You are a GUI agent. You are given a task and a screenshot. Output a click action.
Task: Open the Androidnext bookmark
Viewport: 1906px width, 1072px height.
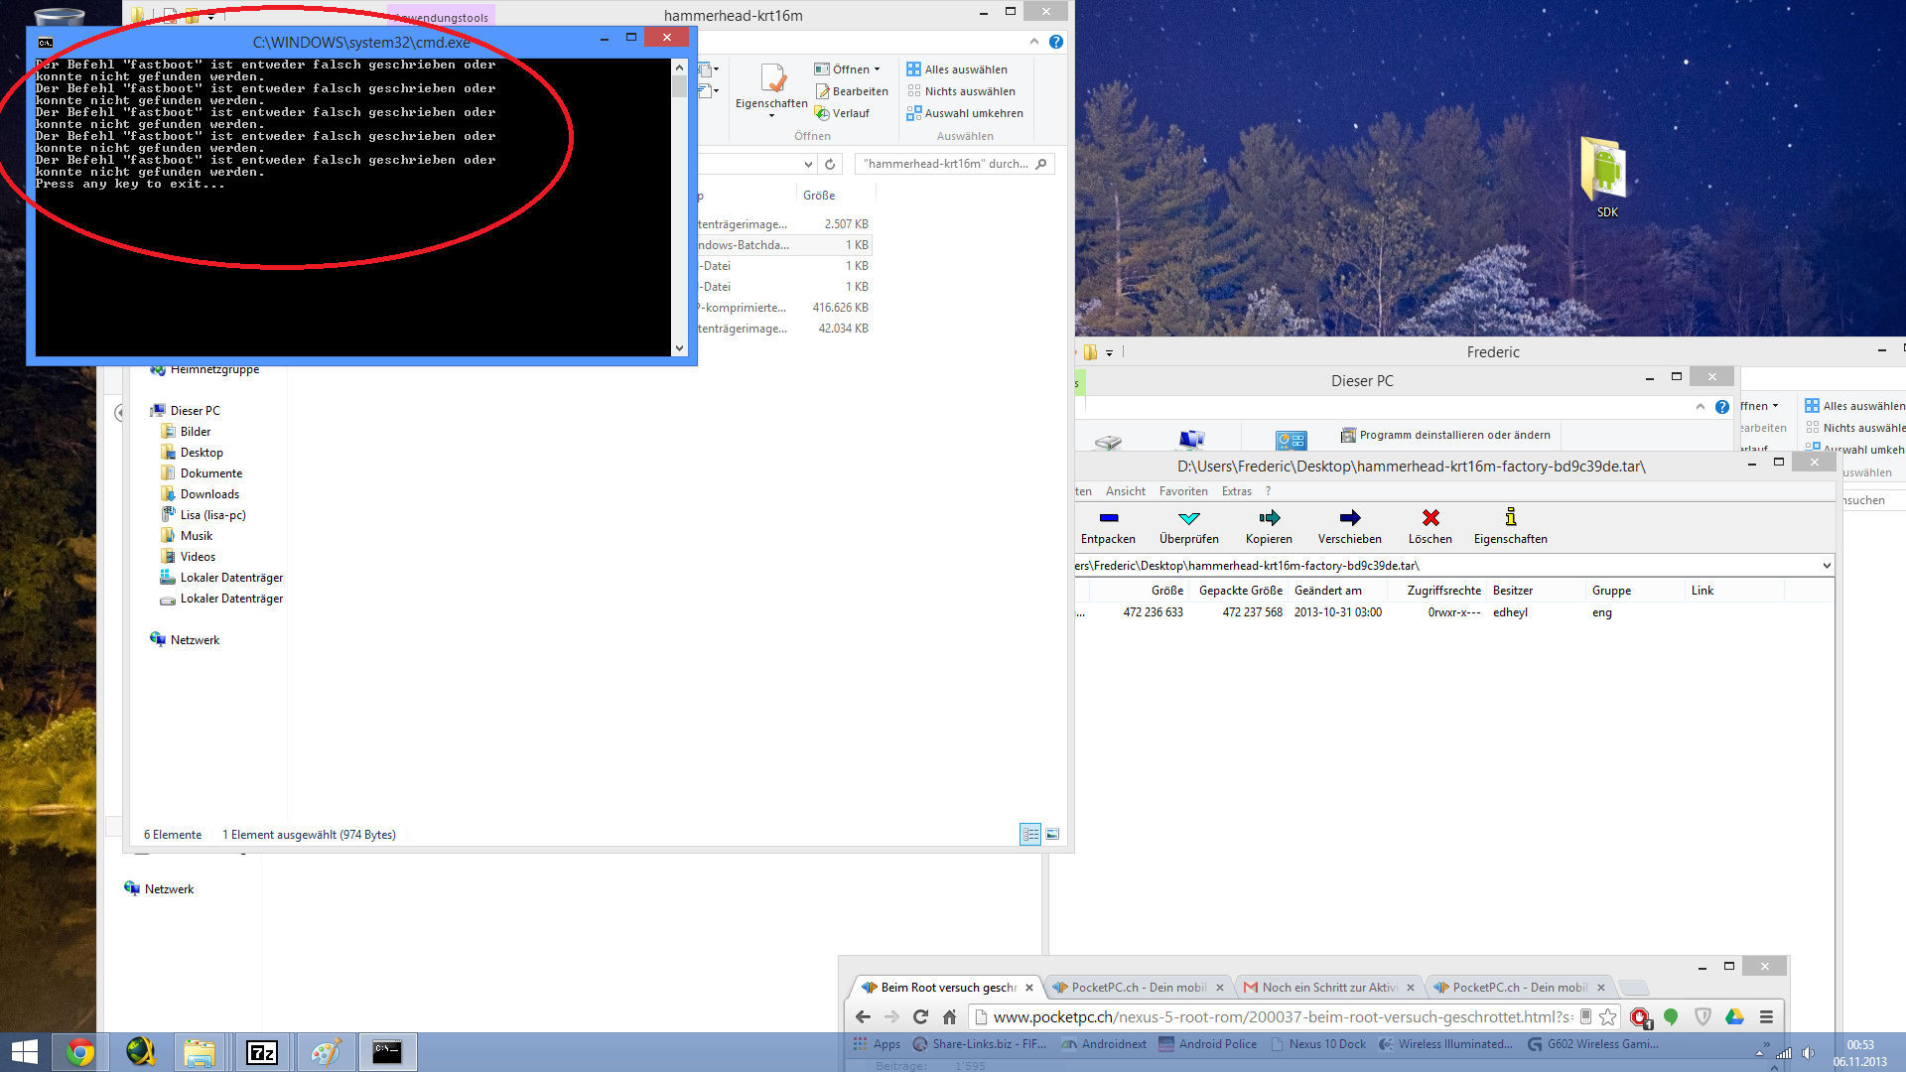pos(1103,1044)
